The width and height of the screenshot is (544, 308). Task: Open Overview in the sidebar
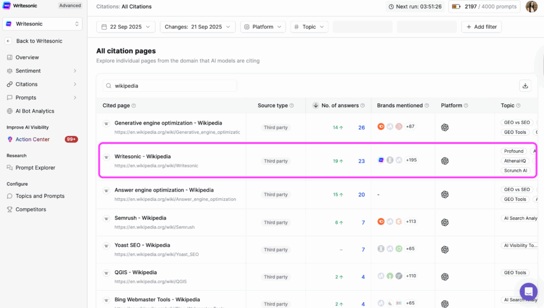point(27,57)
